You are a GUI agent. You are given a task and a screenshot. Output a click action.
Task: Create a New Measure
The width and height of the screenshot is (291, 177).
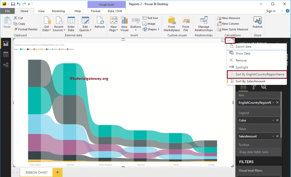[x=228, y=18]
